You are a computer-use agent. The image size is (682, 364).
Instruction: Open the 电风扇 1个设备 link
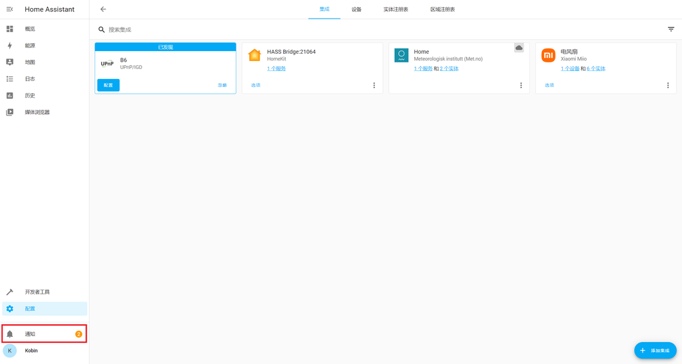[x=570, y=68]
